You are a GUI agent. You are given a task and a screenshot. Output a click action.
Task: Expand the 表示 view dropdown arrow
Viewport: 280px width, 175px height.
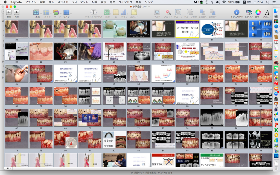coord(41,14)
